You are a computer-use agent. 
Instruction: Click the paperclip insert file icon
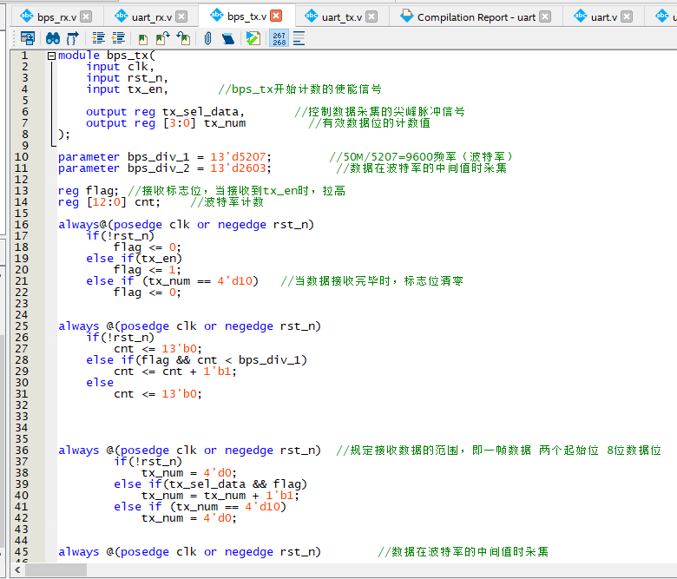(x=207, y=38)
